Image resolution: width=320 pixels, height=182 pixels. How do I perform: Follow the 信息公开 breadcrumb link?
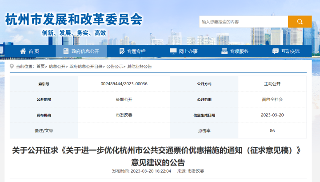(x=57, y=67)
